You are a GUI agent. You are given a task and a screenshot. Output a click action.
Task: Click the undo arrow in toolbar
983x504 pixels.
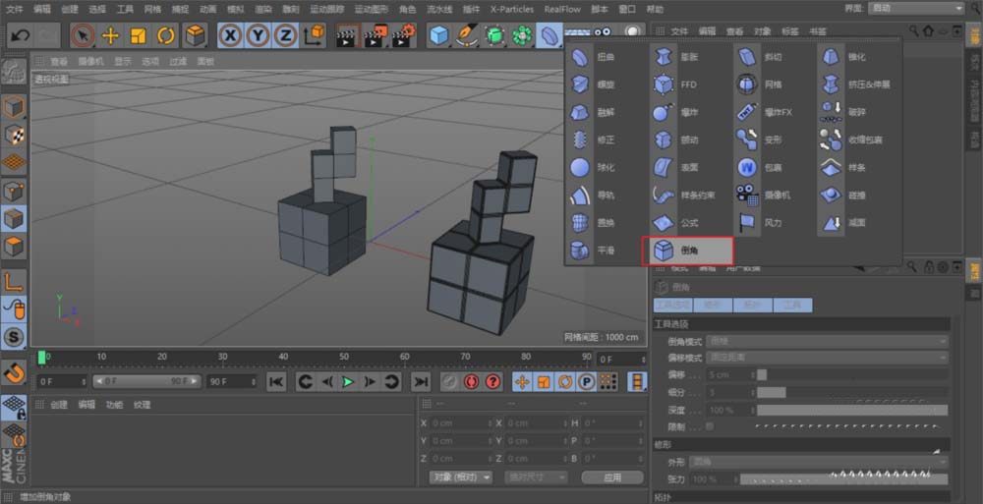tap(19, 36)
